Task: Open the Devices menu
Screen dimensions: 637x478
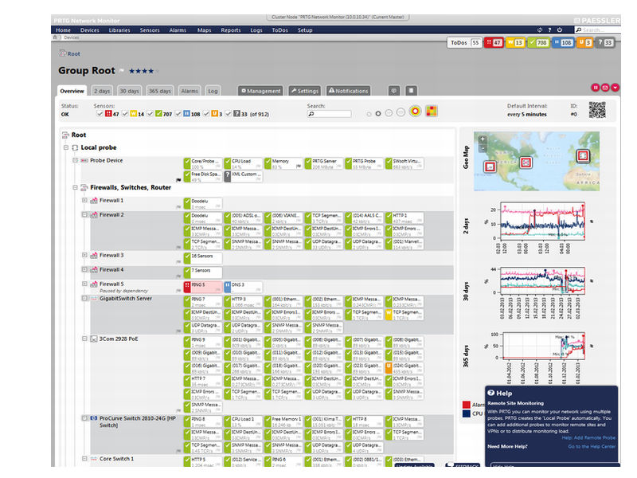Action: pyautogui.click(x=90, y=30)
